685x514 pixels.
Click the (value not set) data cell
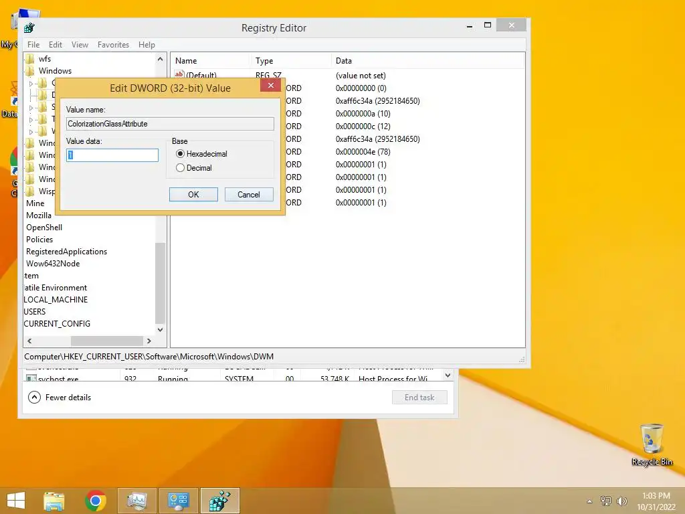tap(361, 76)
